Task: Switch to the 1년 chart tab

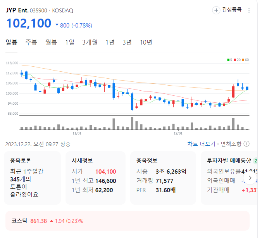Action: pyautogui.click(x=110, y=42)
